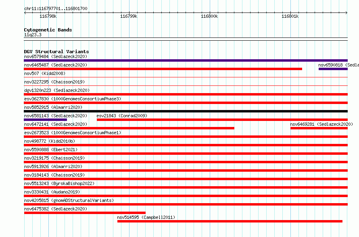Open nsv3227295 (Chaisson2019) variant label
359x237 pixels.
(x=54, y=82)
